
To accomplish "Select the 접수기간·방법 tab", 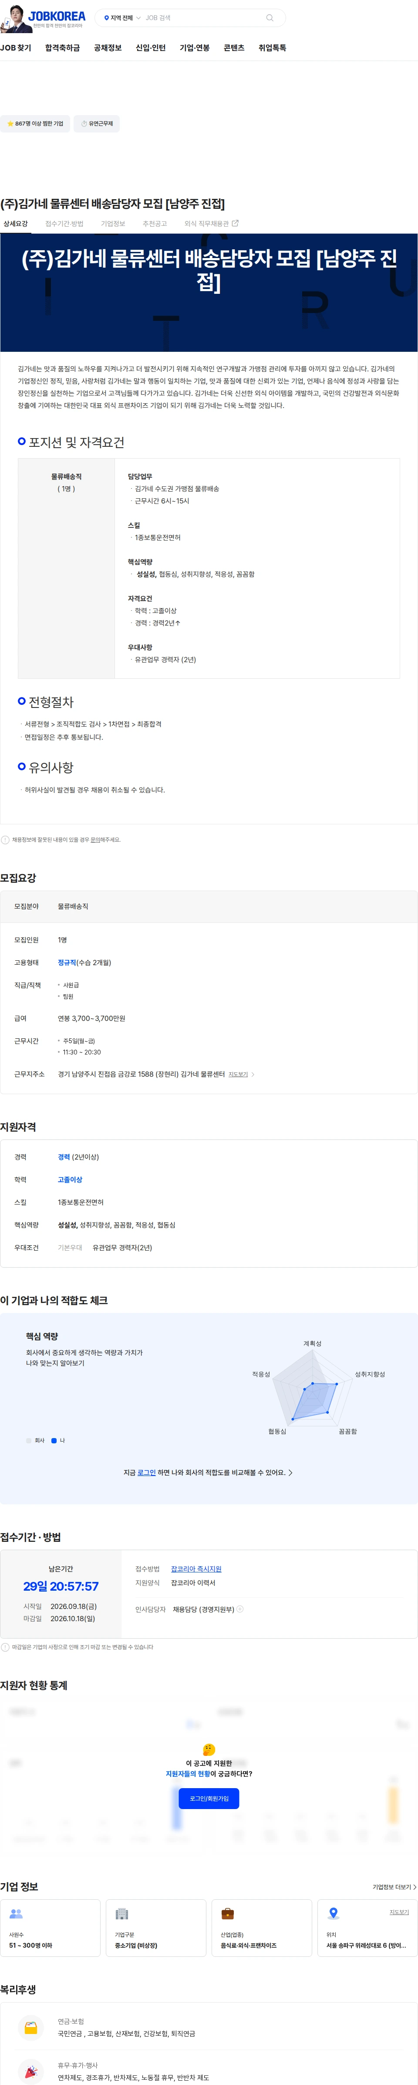I will click(x=64, y=223).
